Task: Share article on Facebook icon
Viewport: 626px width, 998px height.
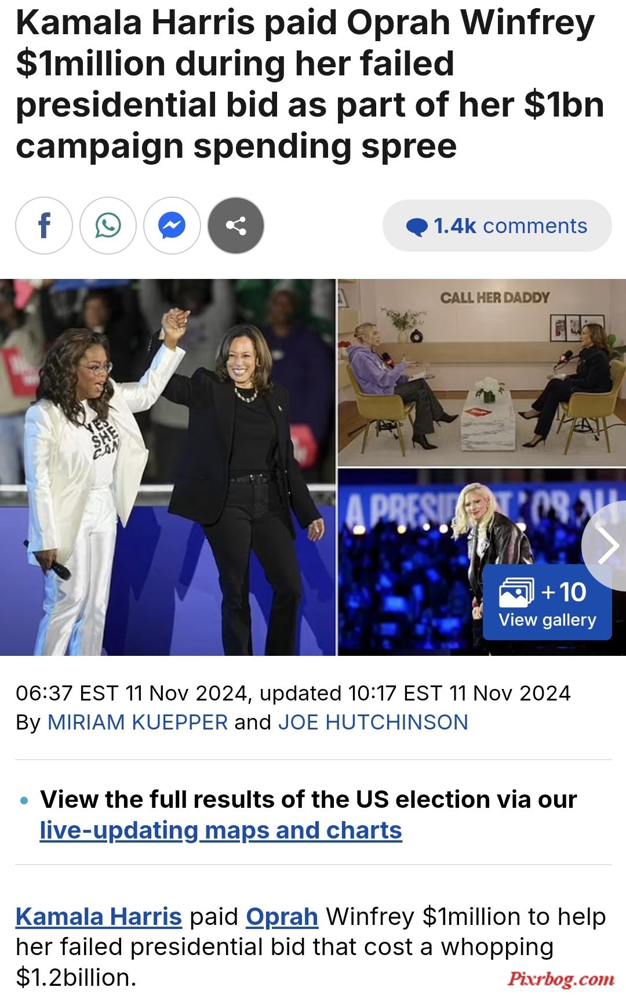Action: 44,226
